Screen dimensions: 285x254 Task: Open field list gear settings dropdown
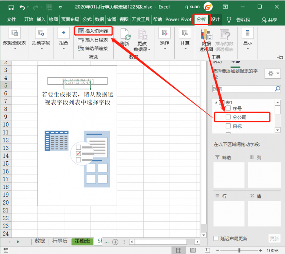(272, 73)
